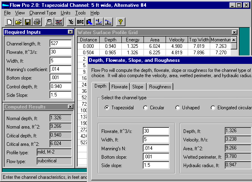Click the Energy column header
Image resolution: width=252 pixels, height=182 pixels.
pyautogui.click(x=133, y=40)
